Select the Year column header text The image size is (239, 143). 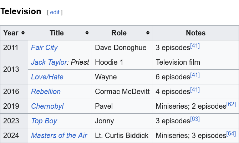point(11,33)
